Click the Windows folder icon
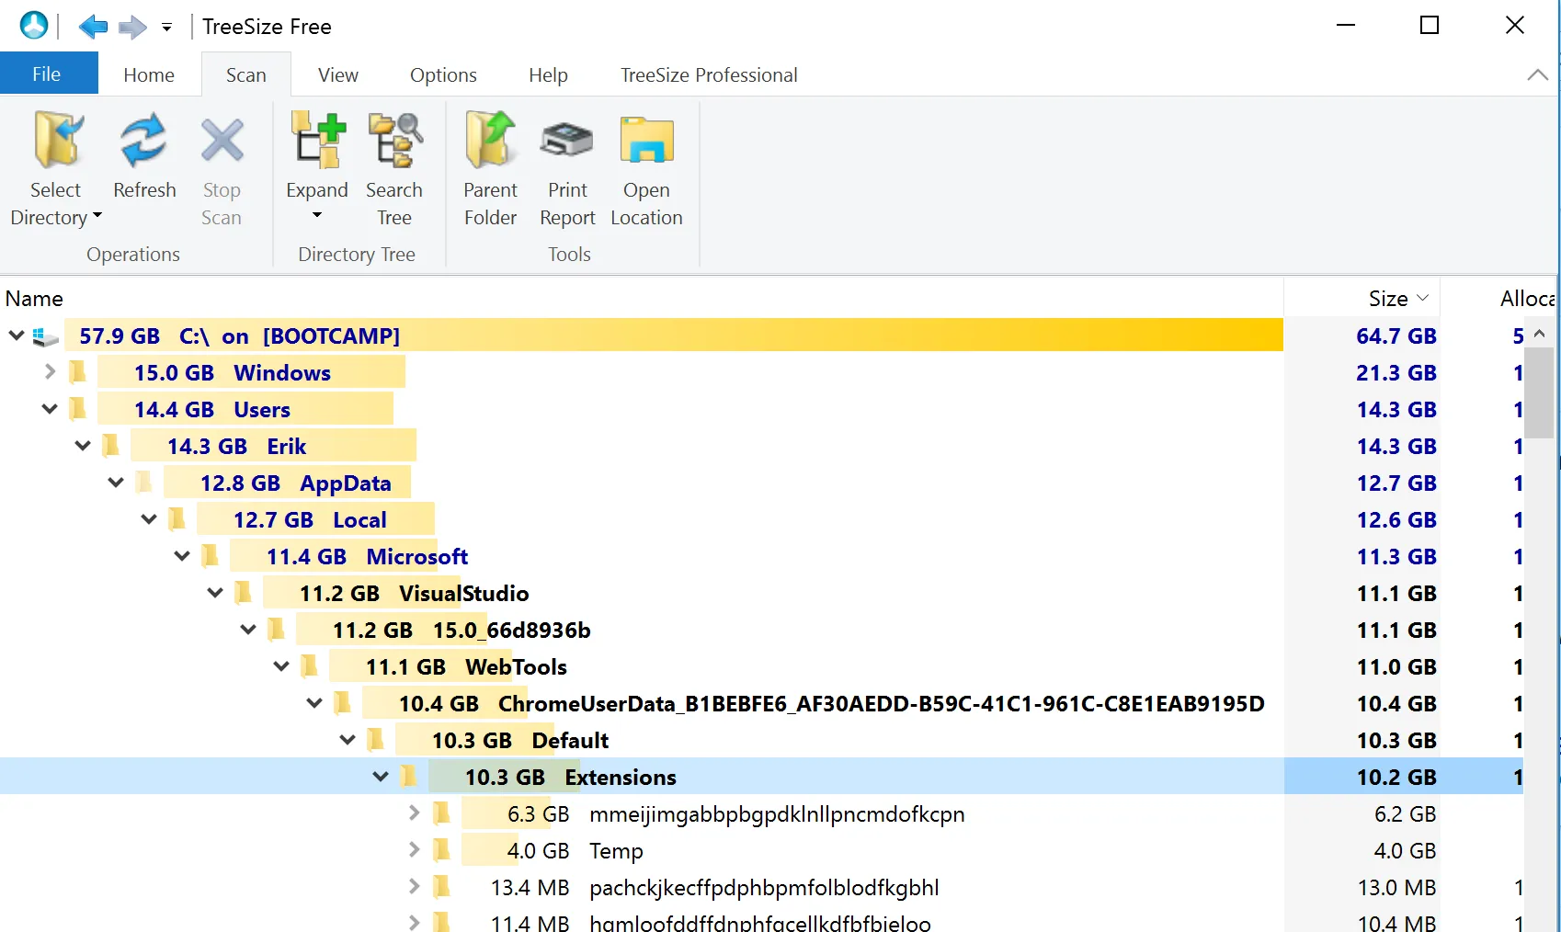Viewport: 1561px width, 932px height. 78,372
